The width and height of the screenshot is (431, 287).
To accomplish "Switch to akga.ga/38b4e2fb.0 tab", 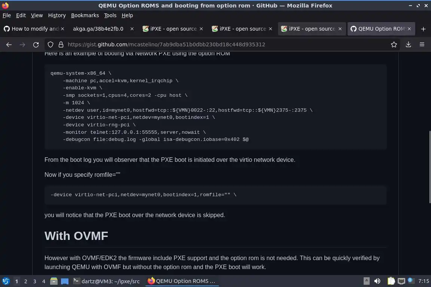I will [x=98, y=29].
